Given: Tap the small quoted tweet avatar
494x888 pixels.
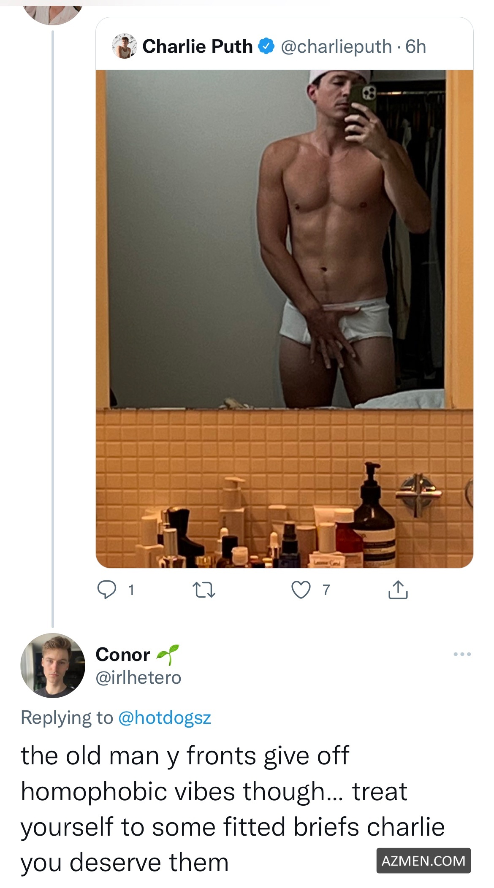Looking at the screenshot, I should (124, 46).
